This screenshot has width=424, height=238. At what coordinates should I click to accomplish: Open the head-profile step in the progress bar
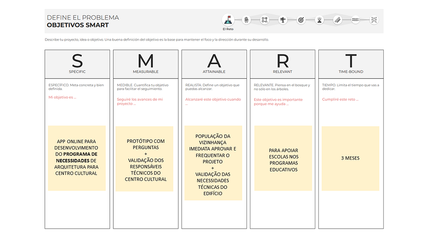246,20
